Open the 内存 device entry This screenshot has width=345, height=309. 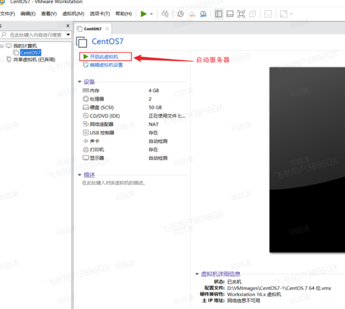click(x=94, y=90)
